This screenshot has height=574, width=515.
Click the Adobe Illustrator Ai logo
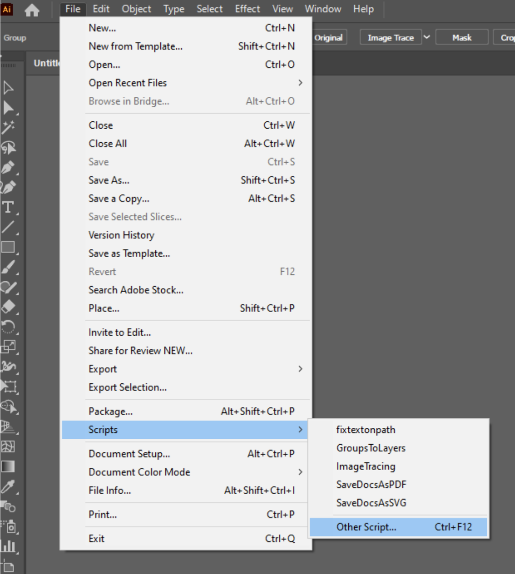coord(7,9)
